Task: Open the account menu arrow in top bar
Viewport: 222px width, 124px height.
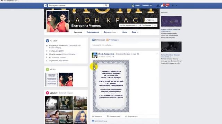Action: pyautogui.click(x=177, y=6)
